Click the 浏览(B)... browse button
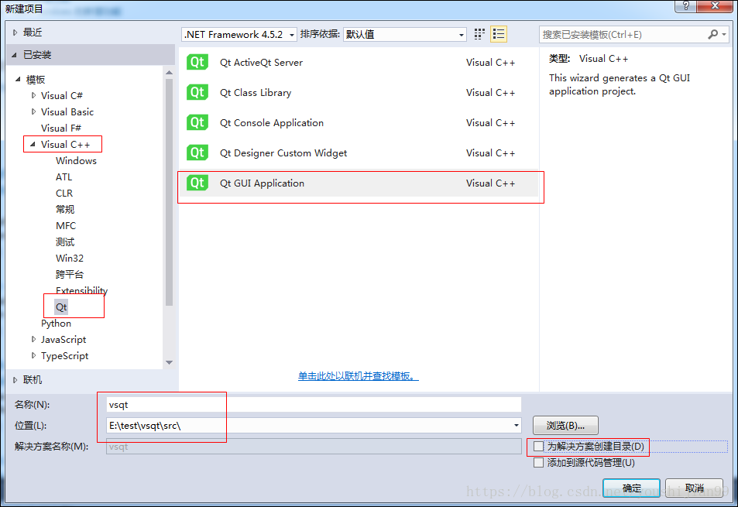Image resolution: width=738 pixels, height=507 pixels. 565,426
